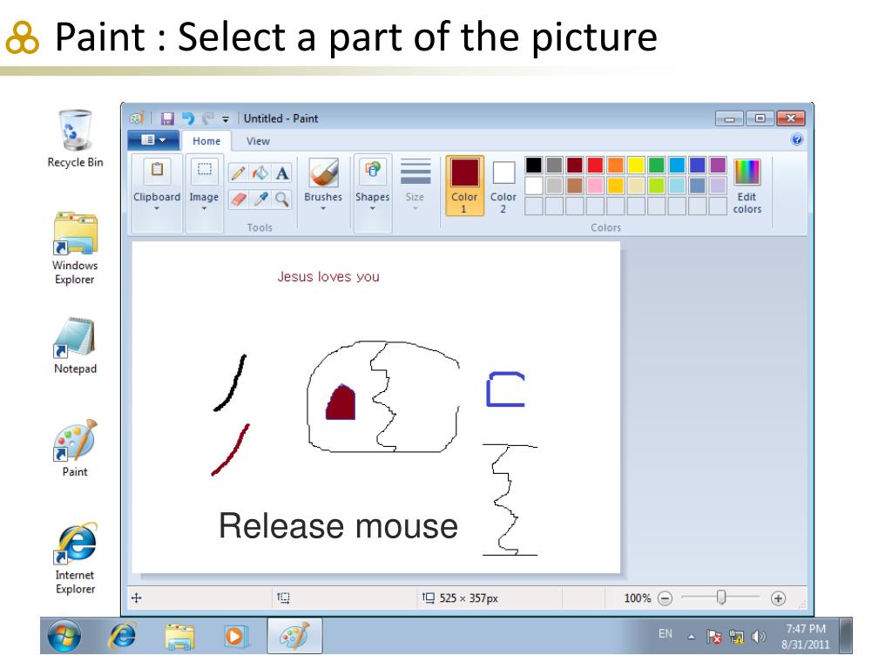
Task: Select Color 2 background button
Action: 503,186
